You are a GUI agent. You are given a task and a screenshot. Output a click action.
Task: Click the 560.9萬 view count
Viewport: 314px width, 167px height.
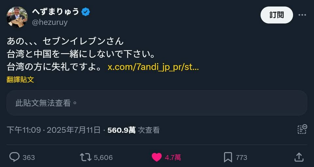tap(121, 130)
